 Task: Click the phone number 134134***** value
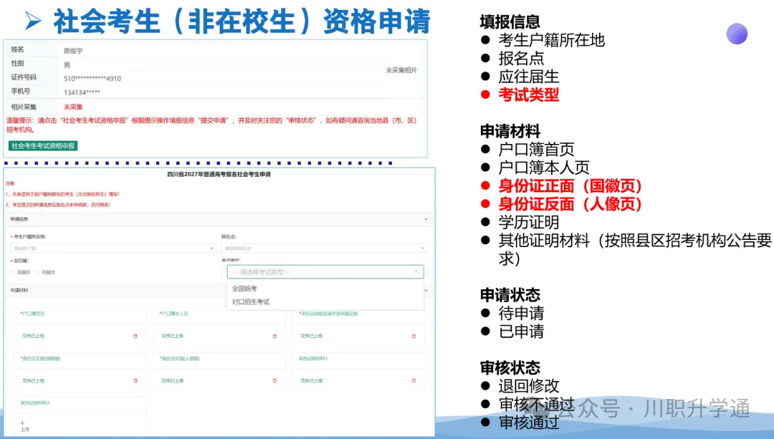click(x=82, y=92)
